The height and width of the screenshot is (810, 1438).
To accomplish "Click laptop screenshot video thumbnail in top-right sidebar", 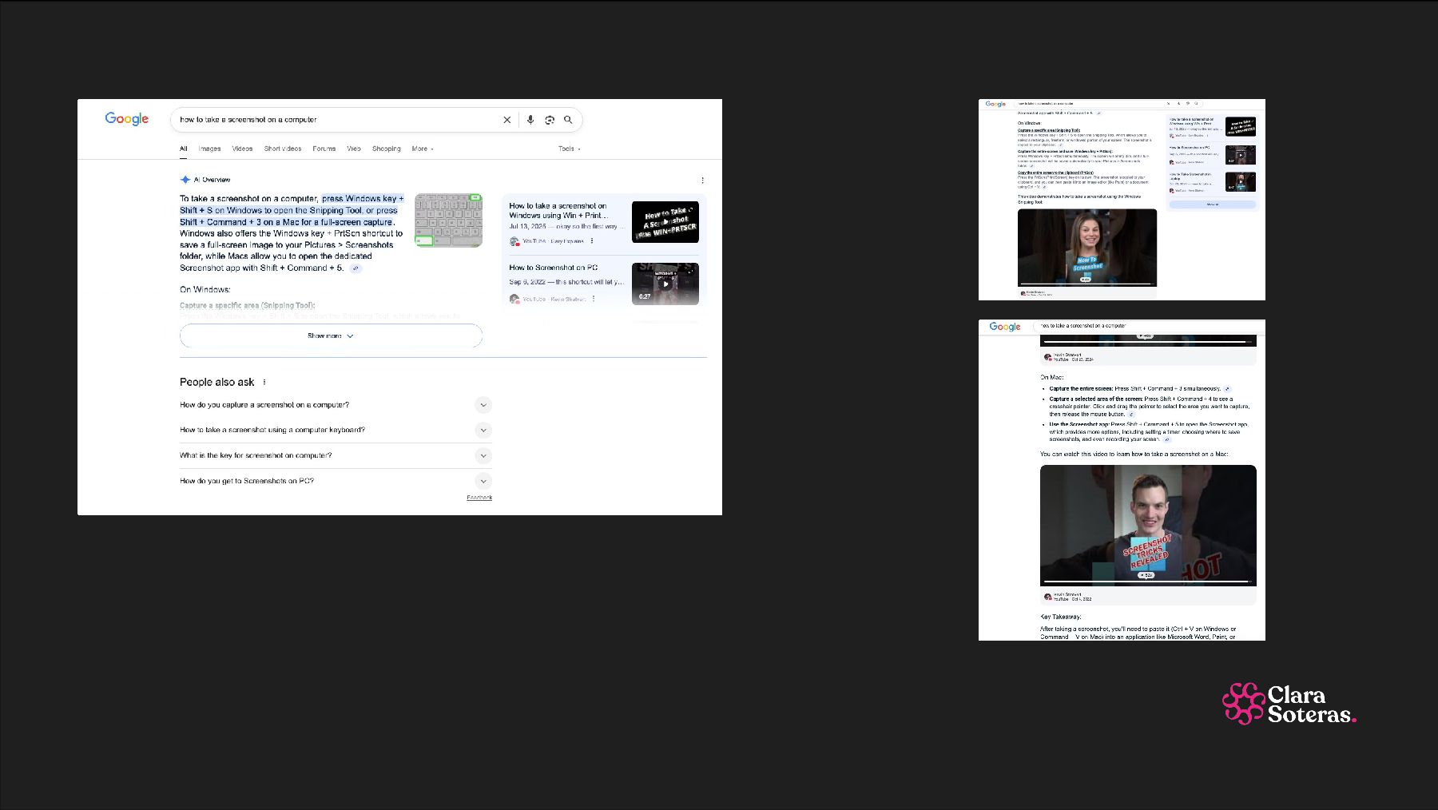I will pyautogui.click(x=1241, y=182).
